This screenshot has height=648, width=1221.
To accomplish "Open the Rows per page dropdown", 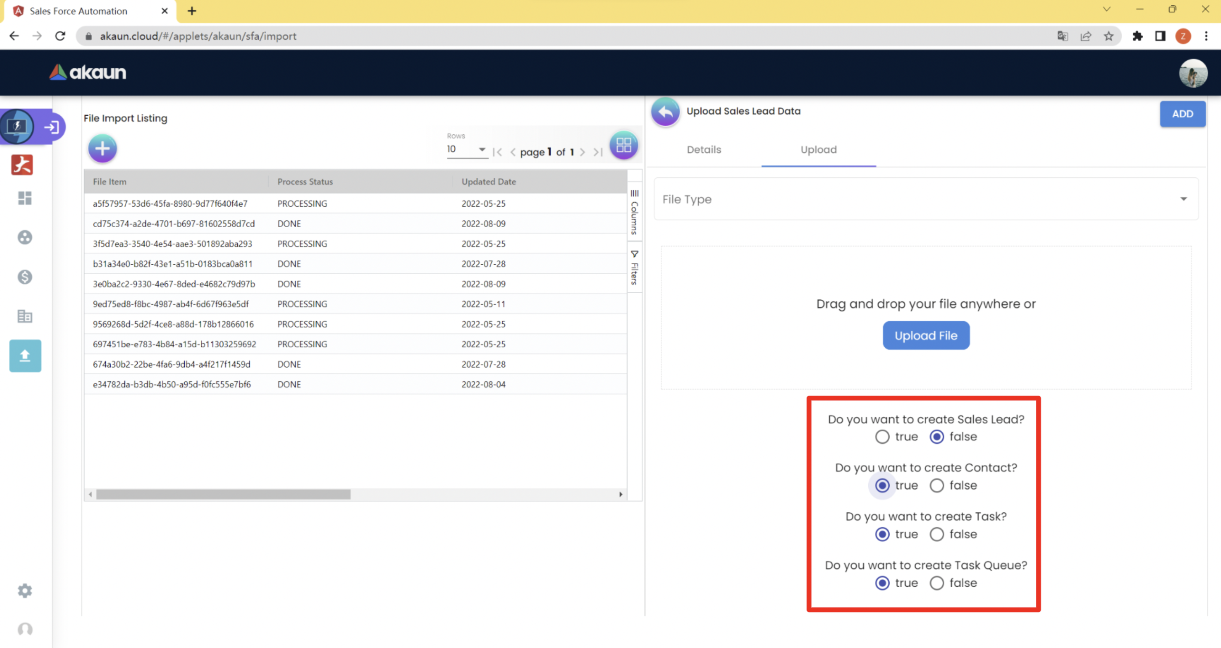I will click(x=466, y=149).
